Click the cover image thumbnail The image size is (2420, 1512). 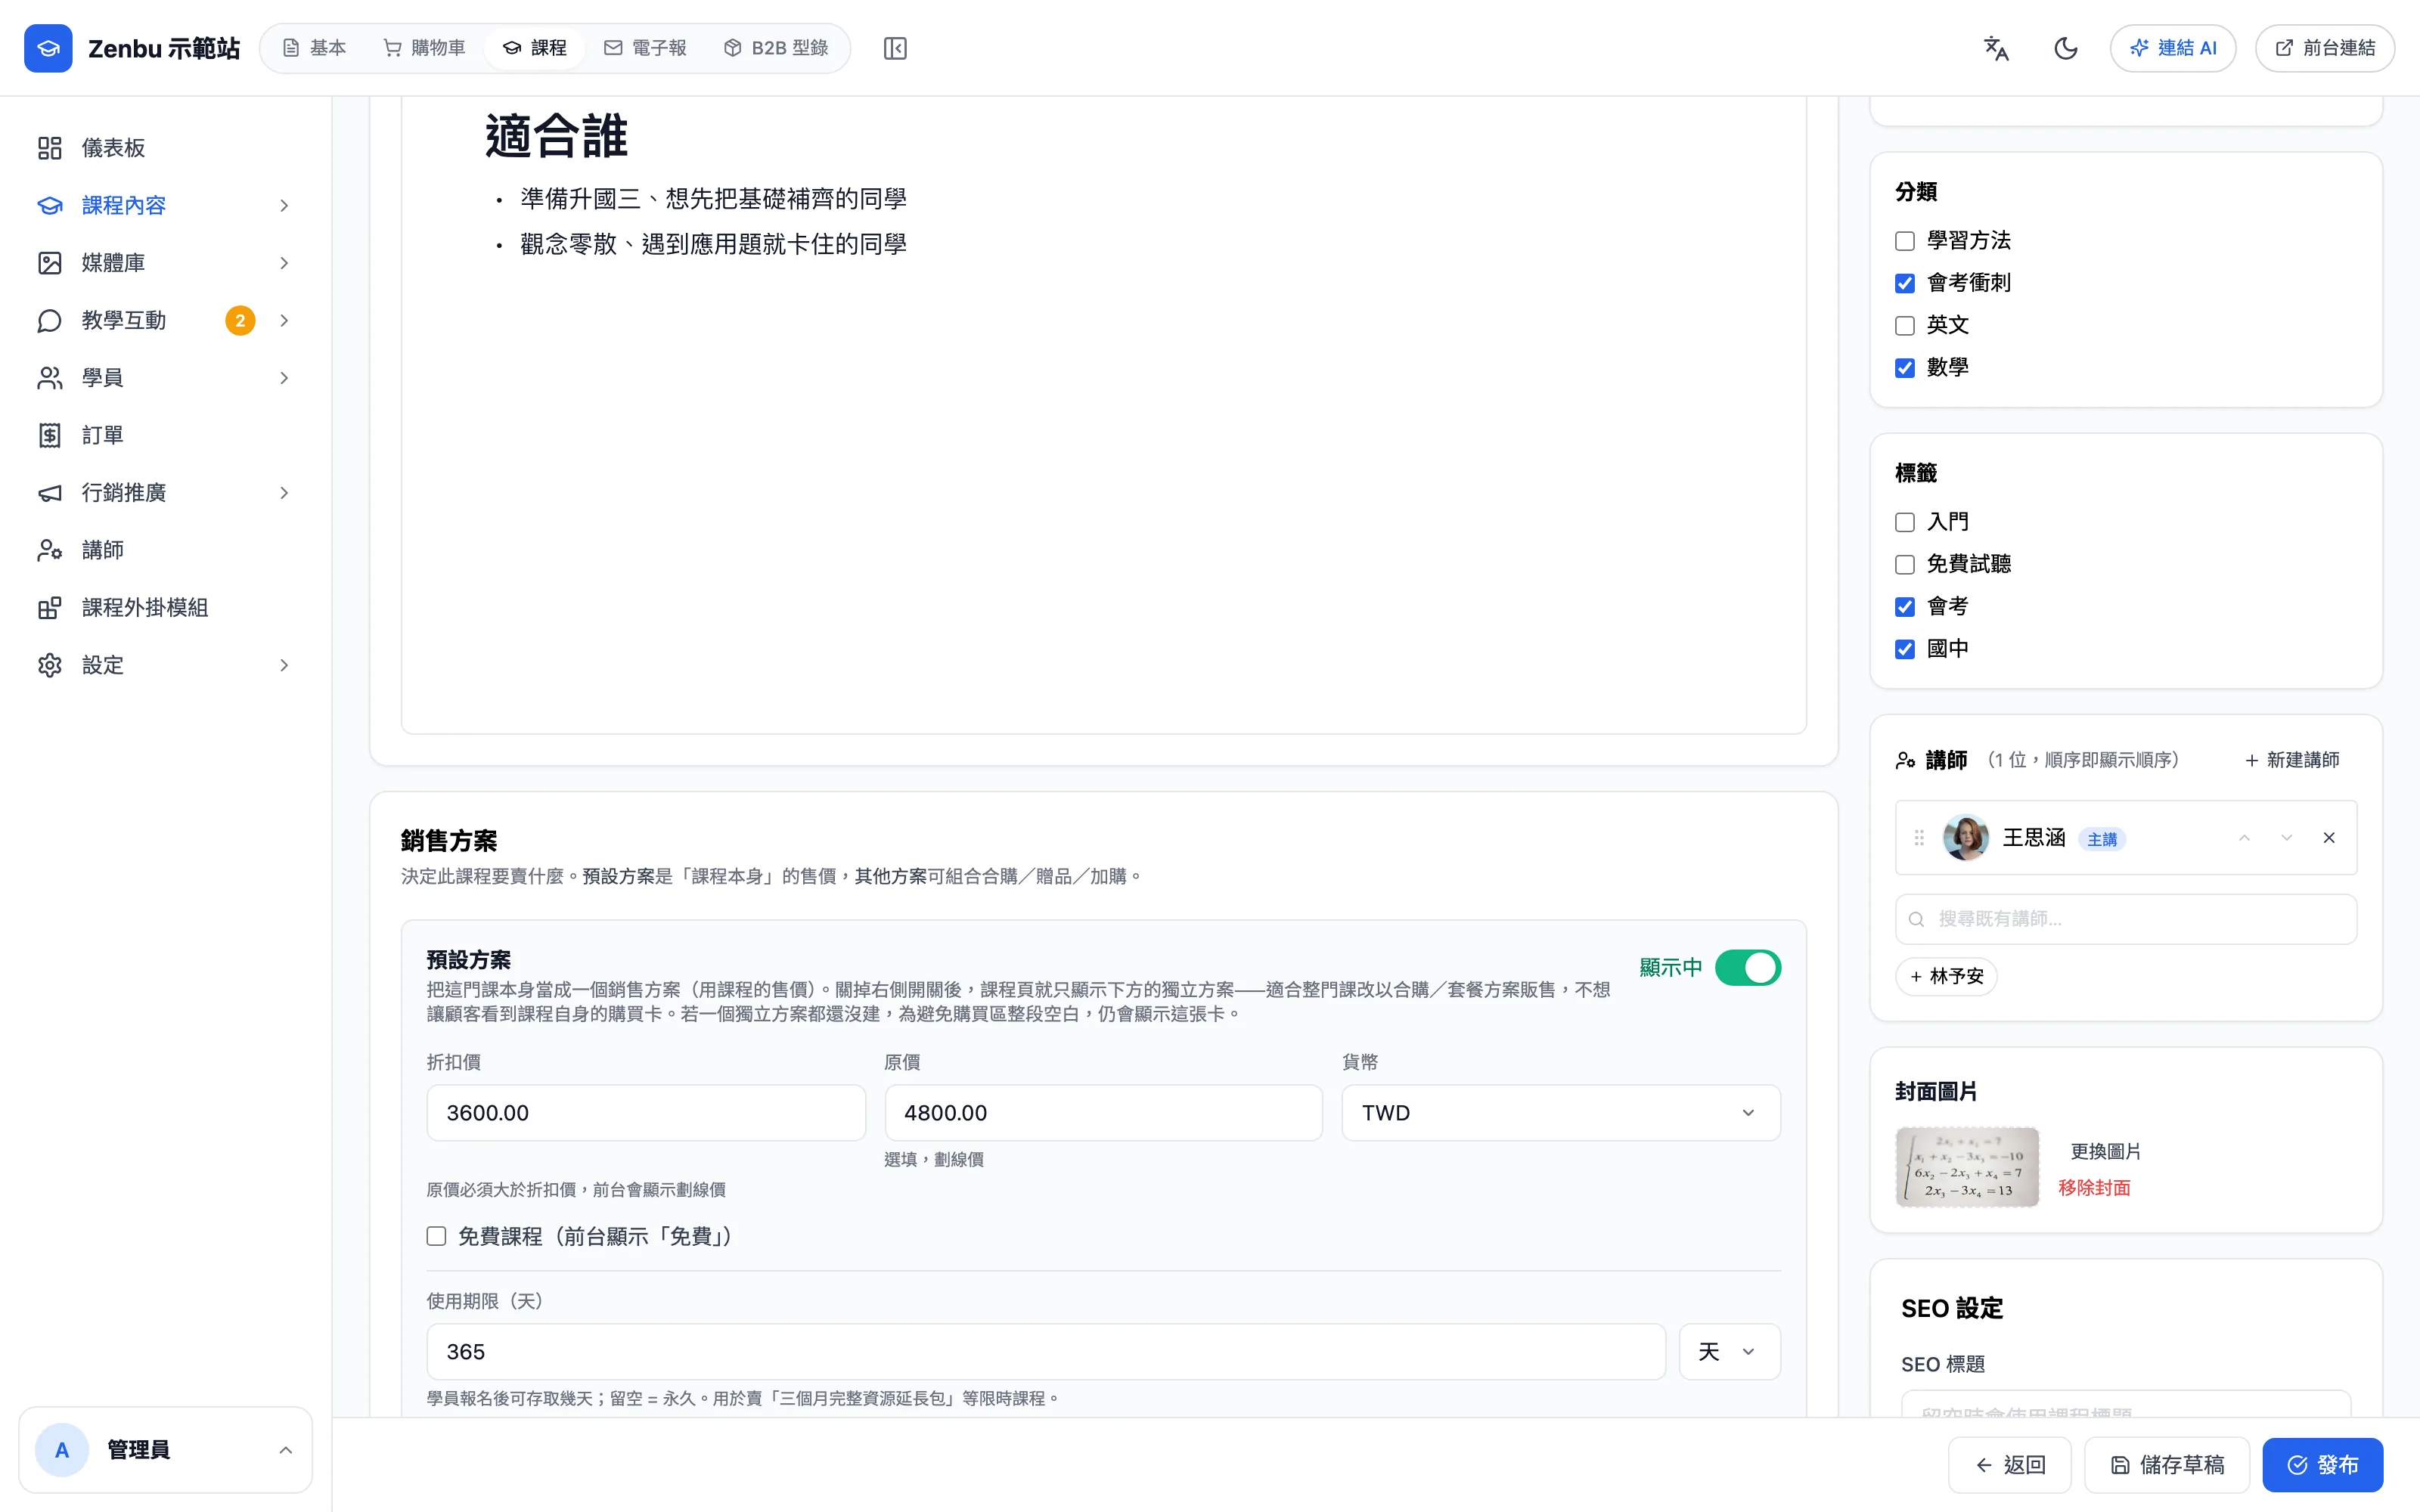click(1967, 1167)
